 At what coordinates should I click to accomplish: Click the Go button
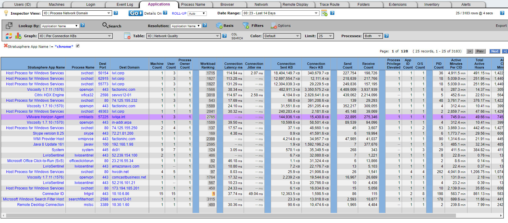click(x=136, y=13)
